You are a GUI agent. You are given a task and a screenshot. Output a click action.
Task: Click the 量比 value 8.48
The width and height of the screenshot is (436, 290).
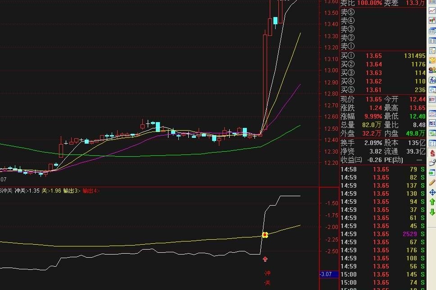419,125
